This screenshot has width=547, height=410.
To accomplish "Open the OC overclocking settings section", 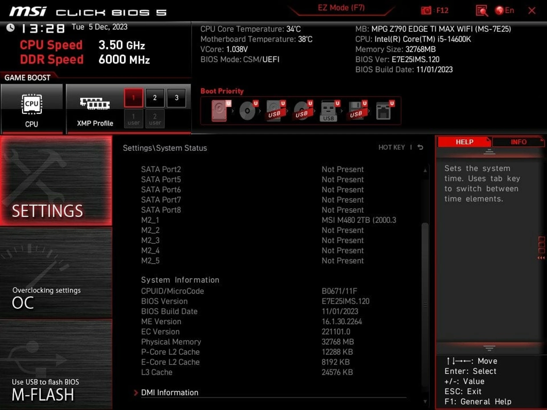I will pos(56,272).
